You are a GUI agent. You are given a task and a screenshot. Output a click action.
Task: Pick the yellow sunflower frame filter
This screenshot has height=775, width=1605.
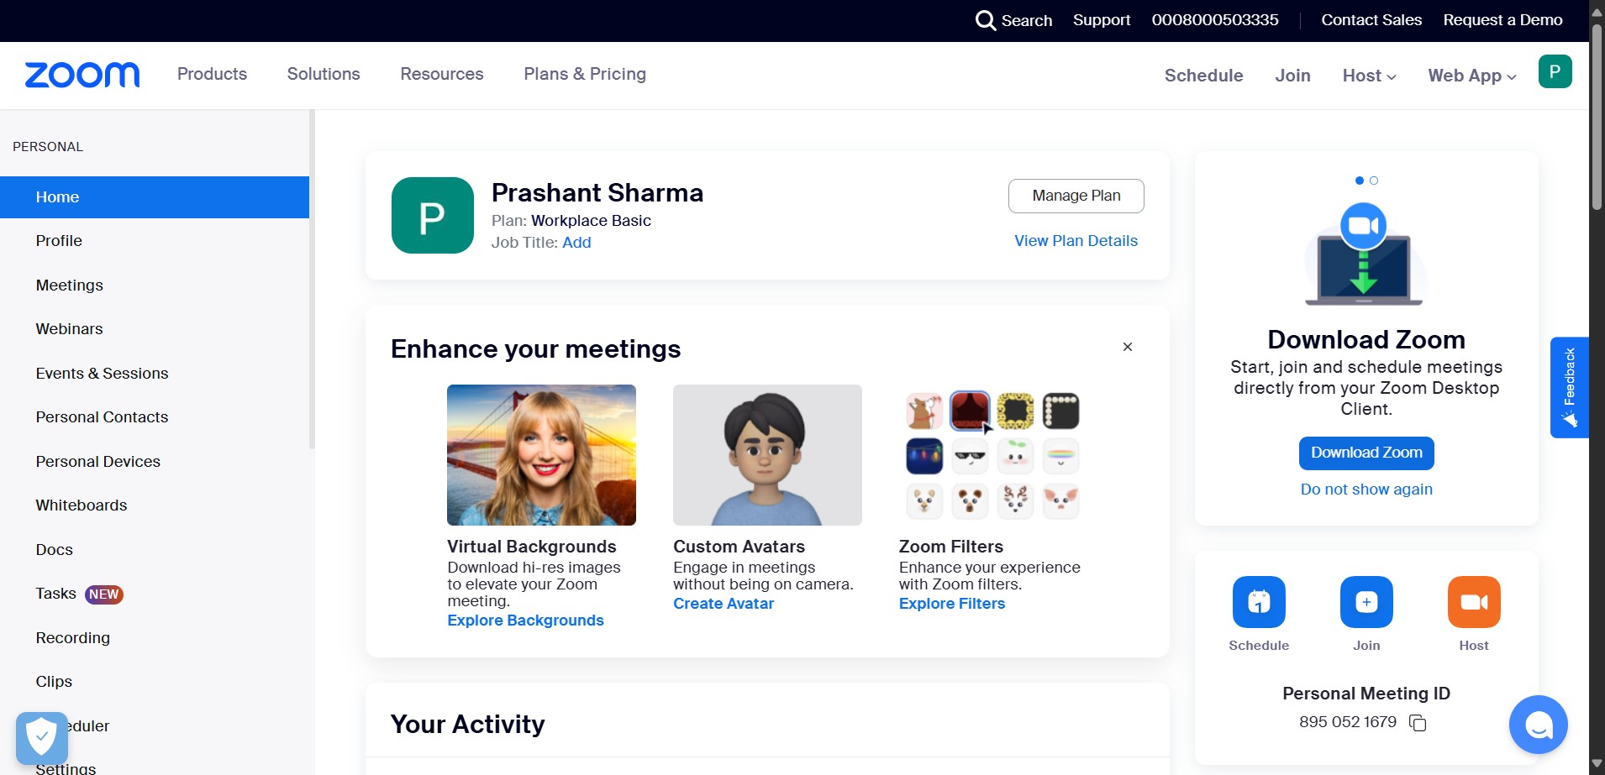tap(1015, 411)
